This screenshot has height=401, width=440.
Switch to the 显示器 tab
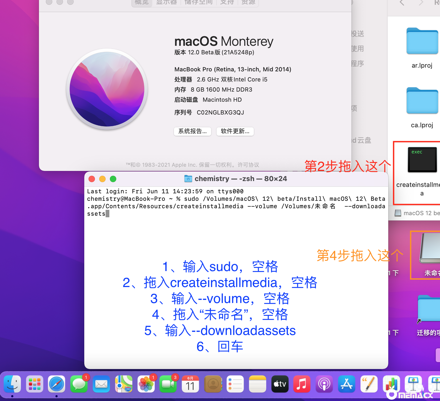pos(166,2)
